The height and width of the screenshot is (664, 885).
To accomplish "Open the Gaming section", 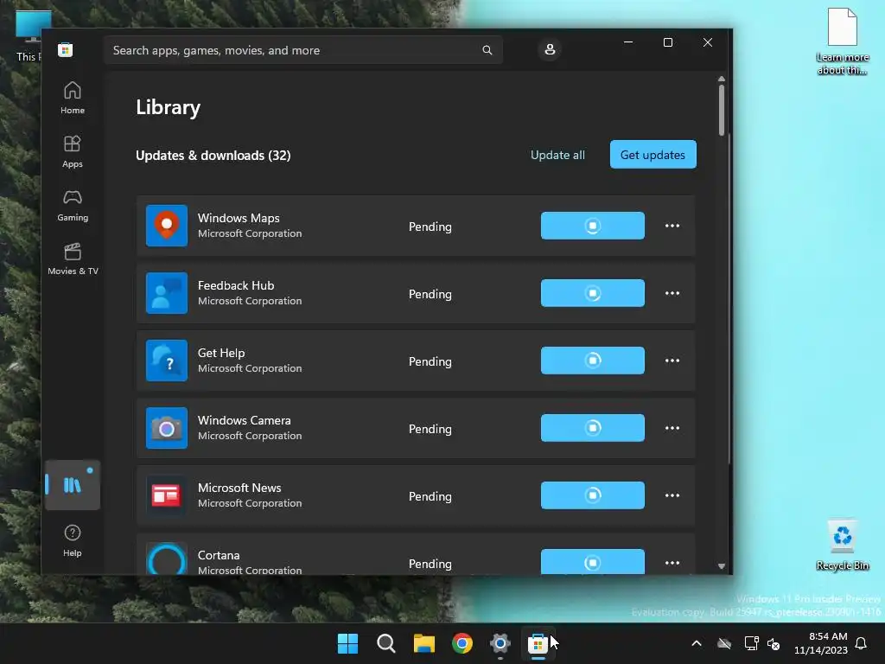I will [x=73, y=205].
